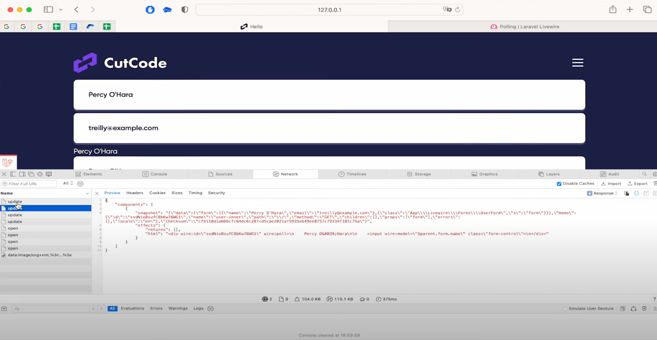
Task: Show the Headers pane
Action: tap(135, 193)
